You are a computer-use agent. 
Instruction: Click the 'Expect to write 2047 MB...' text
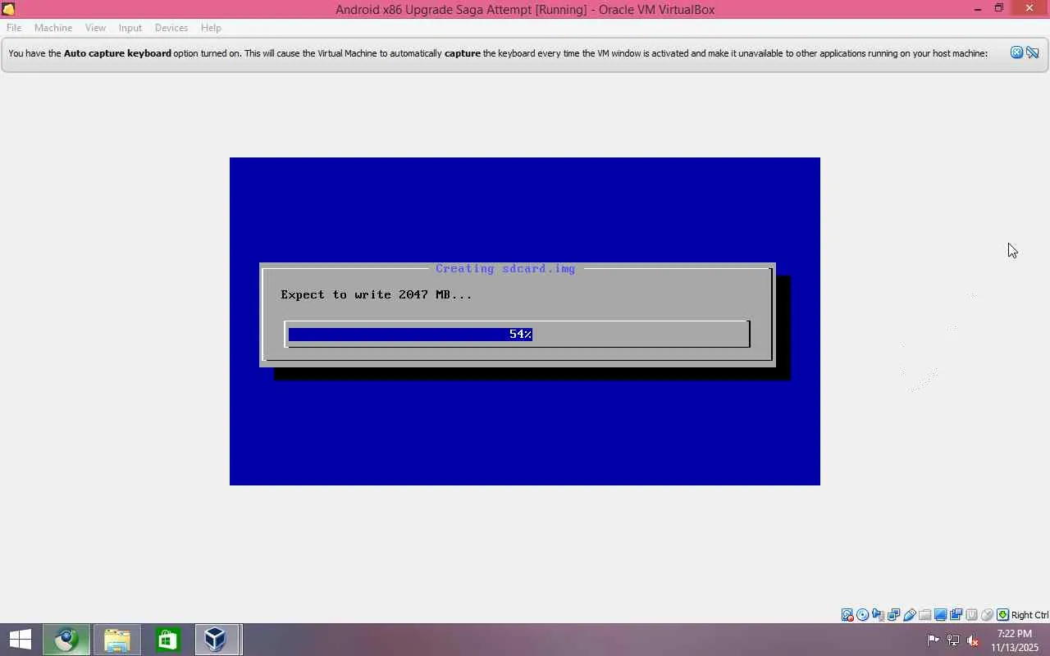tap(377, 294)
